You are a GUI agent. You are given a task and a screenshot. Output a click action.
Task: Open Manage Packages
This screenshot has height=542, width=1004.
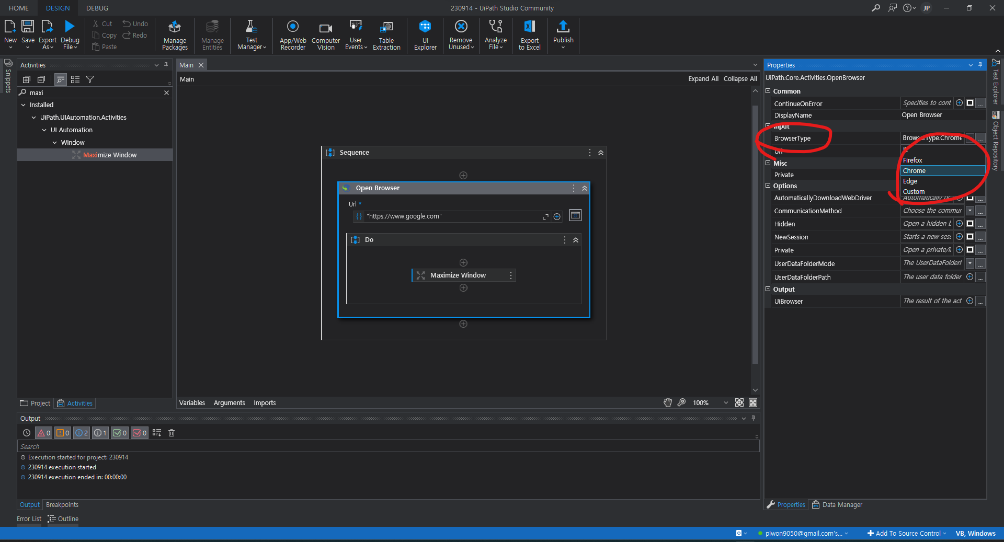[175, 34]
